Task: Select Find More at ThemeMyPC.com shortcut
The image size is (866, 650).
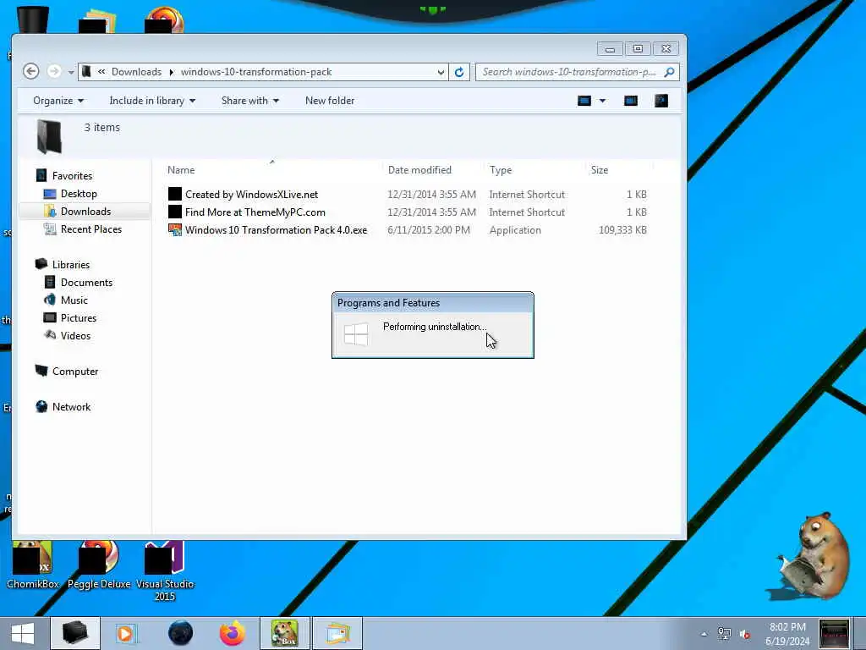Action: click(x=255, y=212)
